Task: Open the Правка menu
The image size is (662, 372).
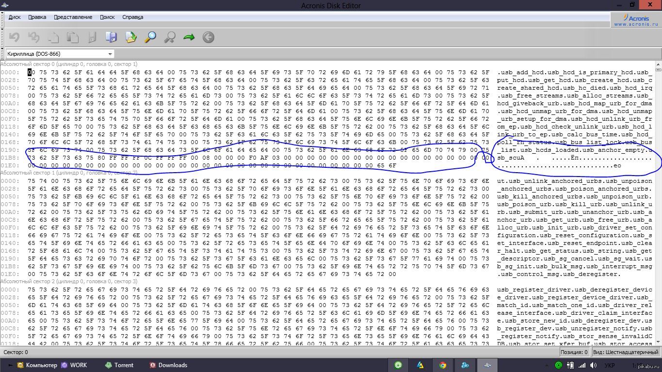Action: click(x=37, y=17)
